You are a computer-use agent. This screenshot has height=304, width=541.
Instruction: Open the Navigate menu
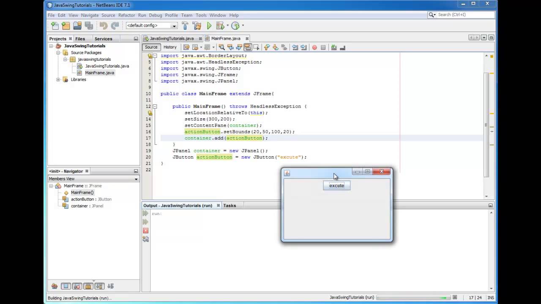coord(90,15)
